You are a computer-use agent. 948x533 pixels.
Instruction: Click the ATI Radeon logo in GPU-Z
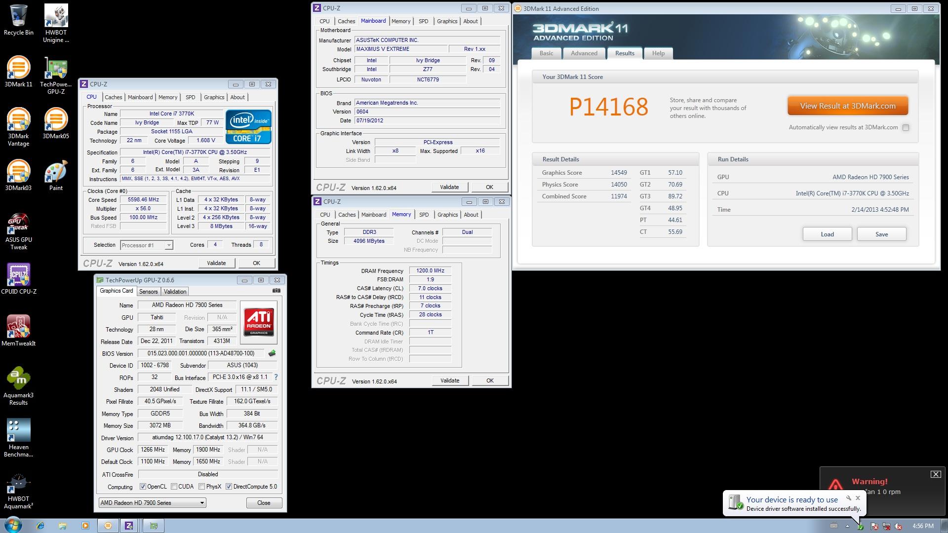259,322
